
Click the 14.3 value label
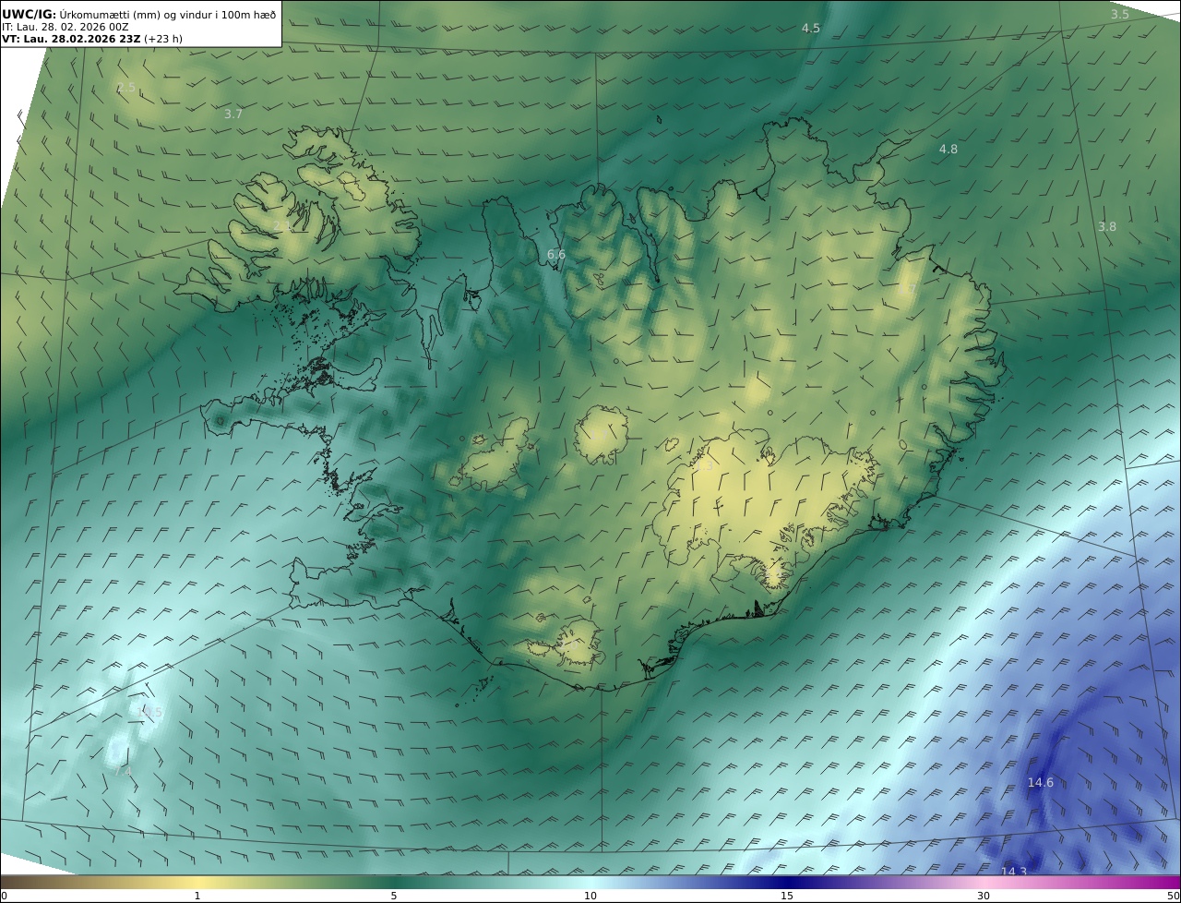point(1014,872)
